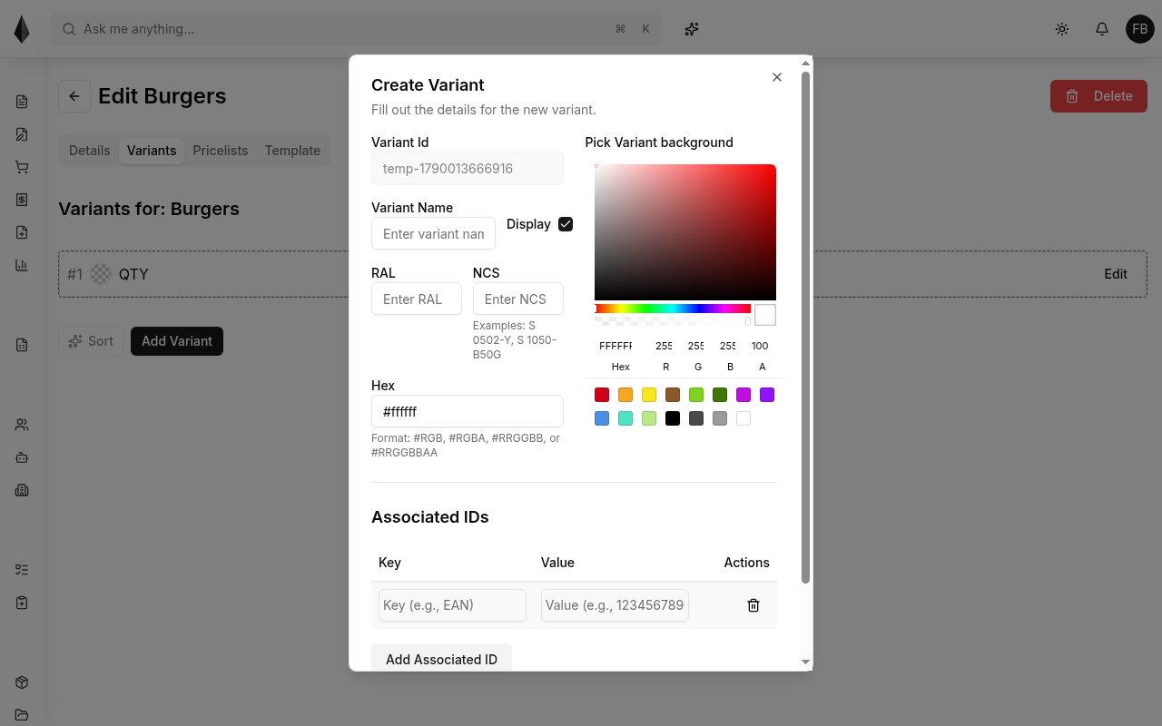This screenshot has height=726, width=1162.
Task: Pick the dark green color swatch
Action: pos(720,395)
